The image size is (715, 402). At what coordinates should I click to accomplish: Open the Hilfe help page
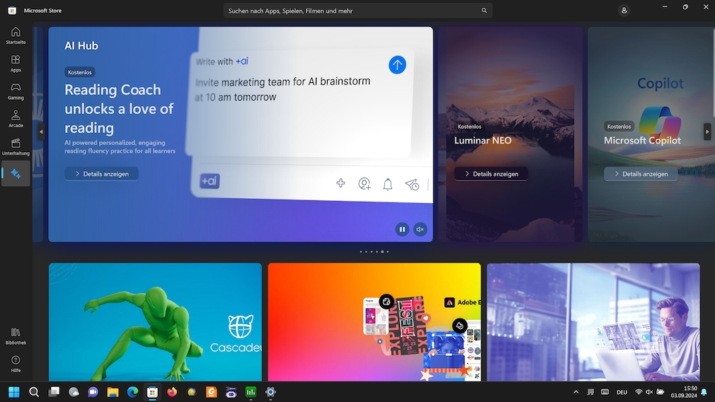[16, 364]
